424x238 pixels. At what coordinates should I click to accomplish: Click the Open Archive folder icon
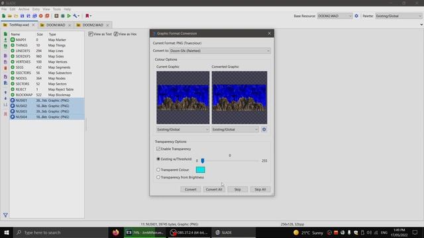pyautogui.click(x=10, y=16)
